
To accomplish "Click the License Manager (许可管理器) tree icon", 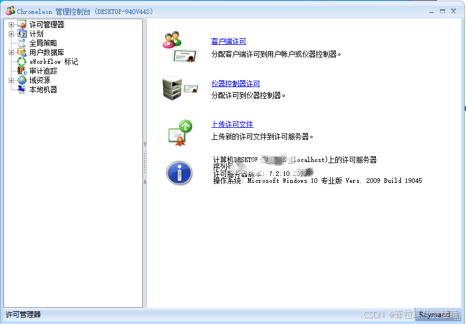I will pyautogui.click(x=21, y=24).
